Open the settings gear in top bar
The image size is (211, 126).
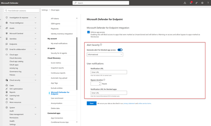point(202,3)
